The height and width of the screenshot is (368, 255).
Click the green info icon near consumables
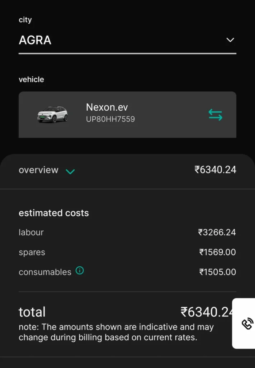click(80, 270)
